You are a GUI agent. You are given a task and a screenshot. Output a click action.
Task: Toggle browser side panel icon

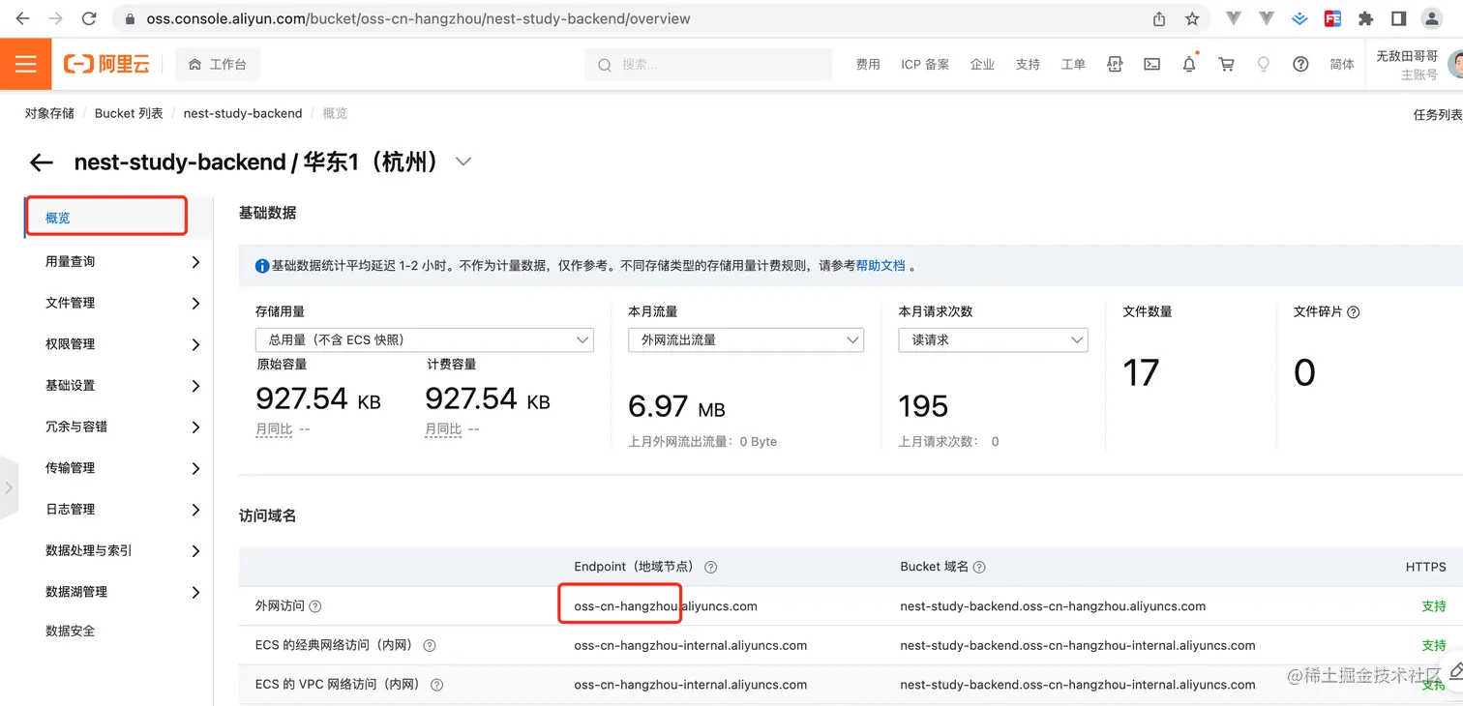pos(1398,18)
